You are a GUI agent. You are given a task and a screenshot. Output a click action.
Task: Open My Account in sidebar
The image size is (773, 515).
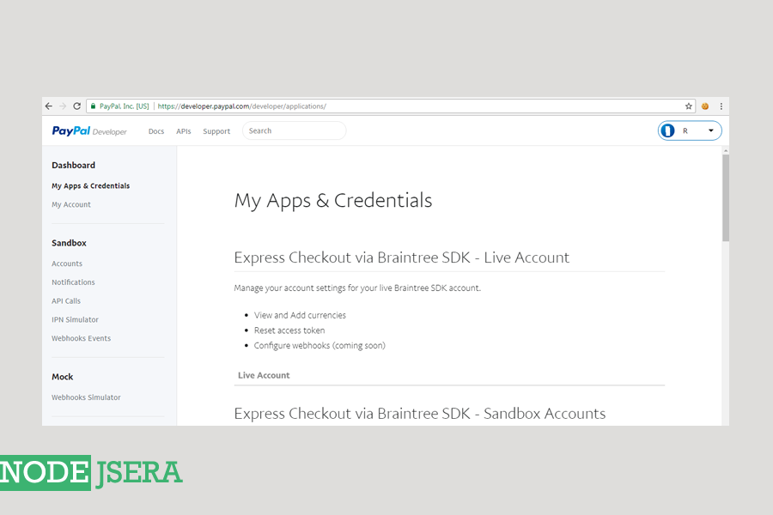coord(71,204)
